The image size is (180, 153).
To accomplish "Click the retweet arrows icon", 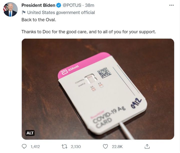I will (x=64, y=147).
